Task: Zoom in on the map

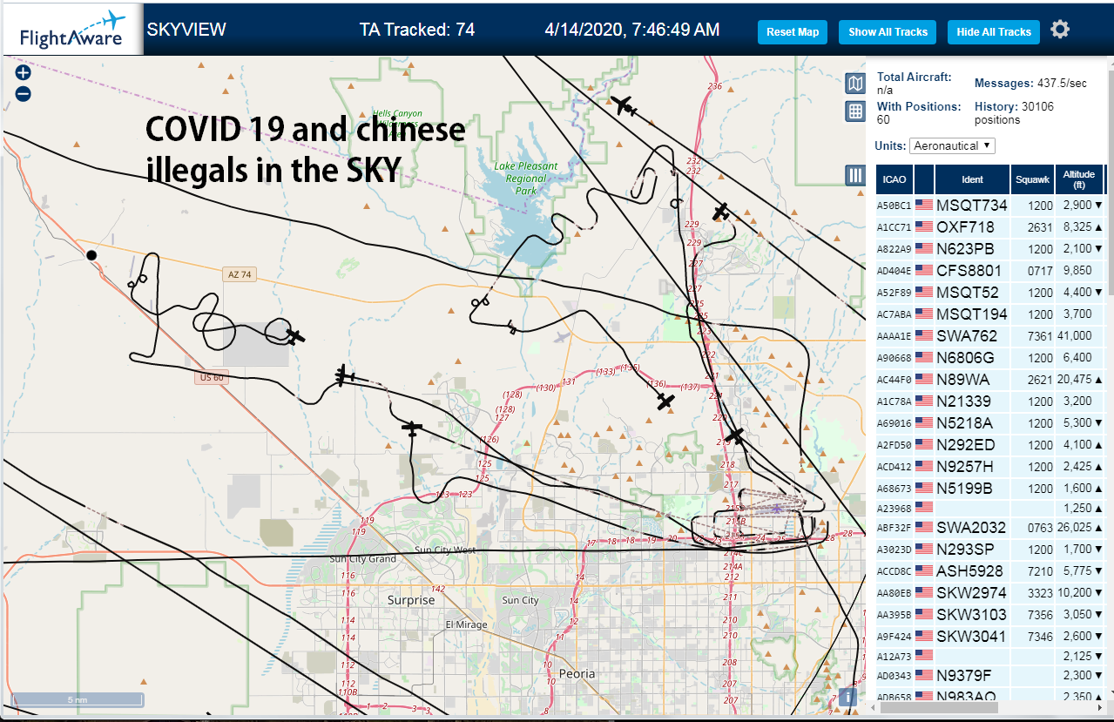Action: pyautogui.click(x=24, y=73)
